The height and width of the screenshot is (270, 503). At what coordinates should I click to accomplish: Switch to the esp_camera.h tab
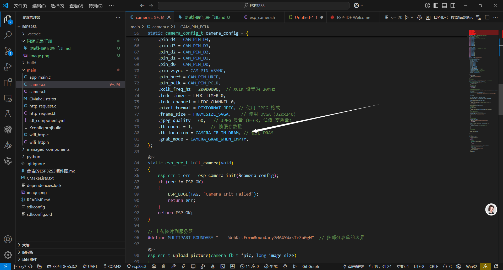tap(262, 17)
